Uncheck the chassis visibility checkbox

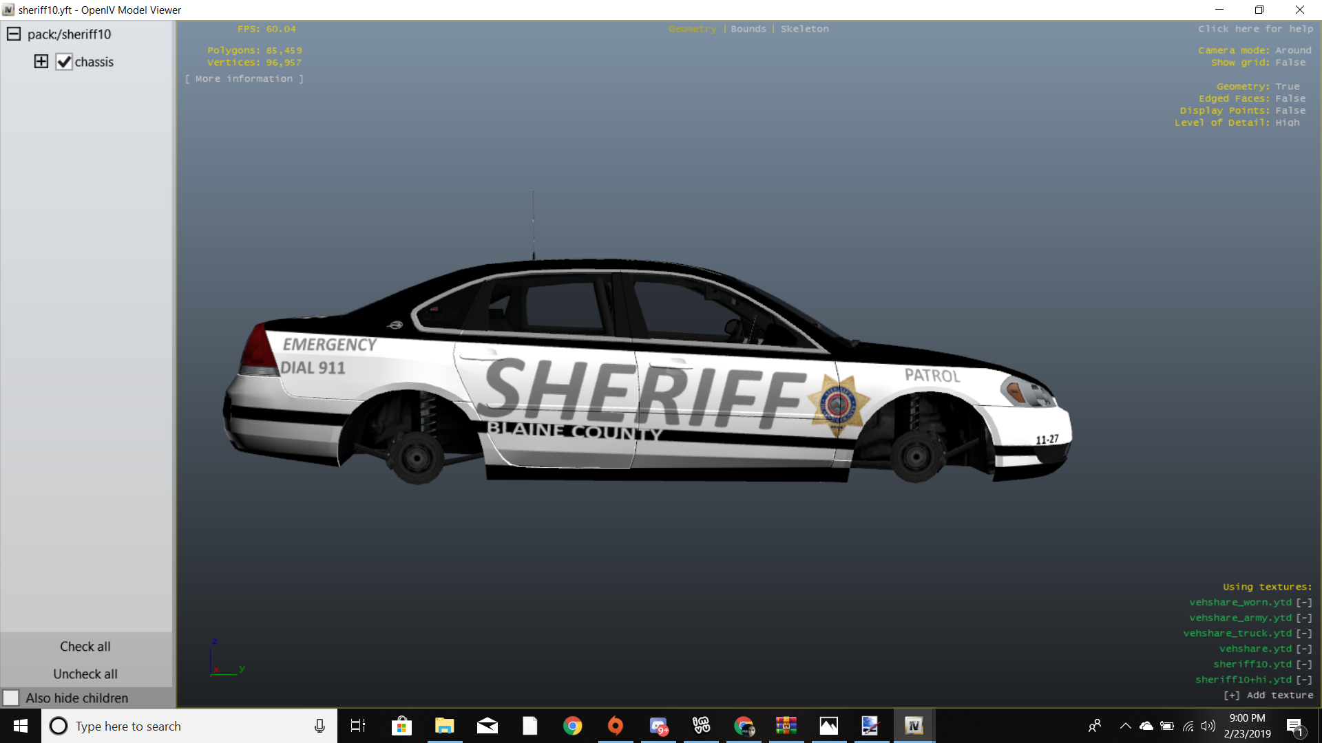tap(64, 62)
